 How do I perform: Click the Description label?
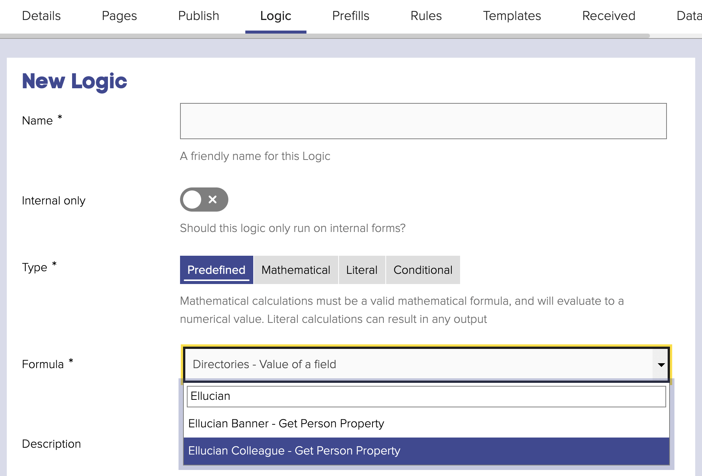[x=51, y=444]
